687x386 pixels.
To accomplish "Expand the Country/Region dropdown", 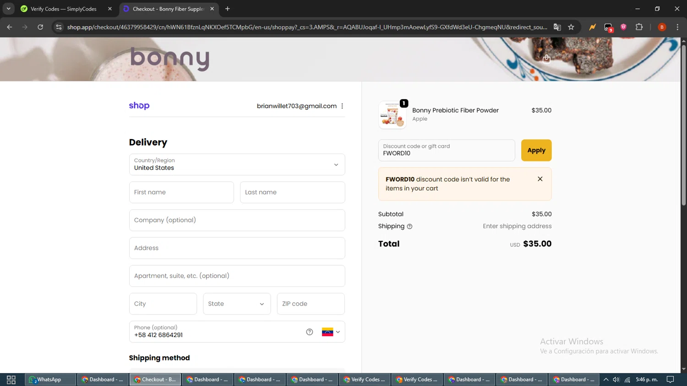I will (237, 165).
